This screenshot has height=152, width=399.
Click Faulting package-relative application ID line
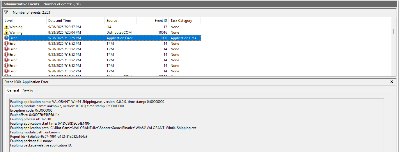(x=41, y=145)
